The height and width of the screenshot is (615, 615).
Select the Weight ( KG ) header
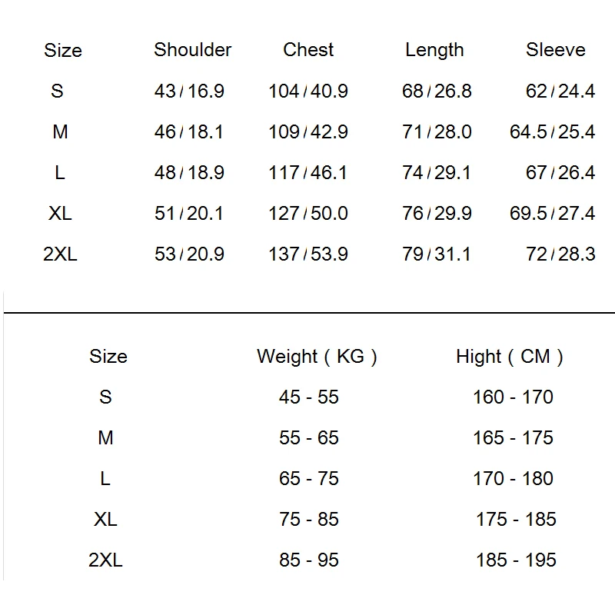pyautogui.click(x=317, y=357)
